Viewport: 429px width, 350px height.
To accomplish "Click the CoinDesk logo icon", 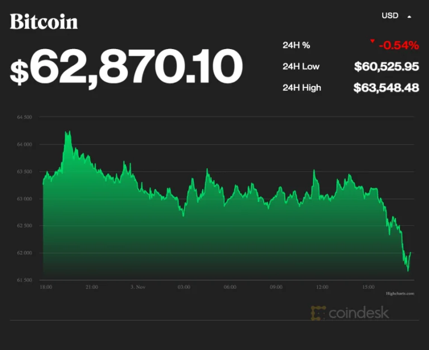I will point(318,313).
